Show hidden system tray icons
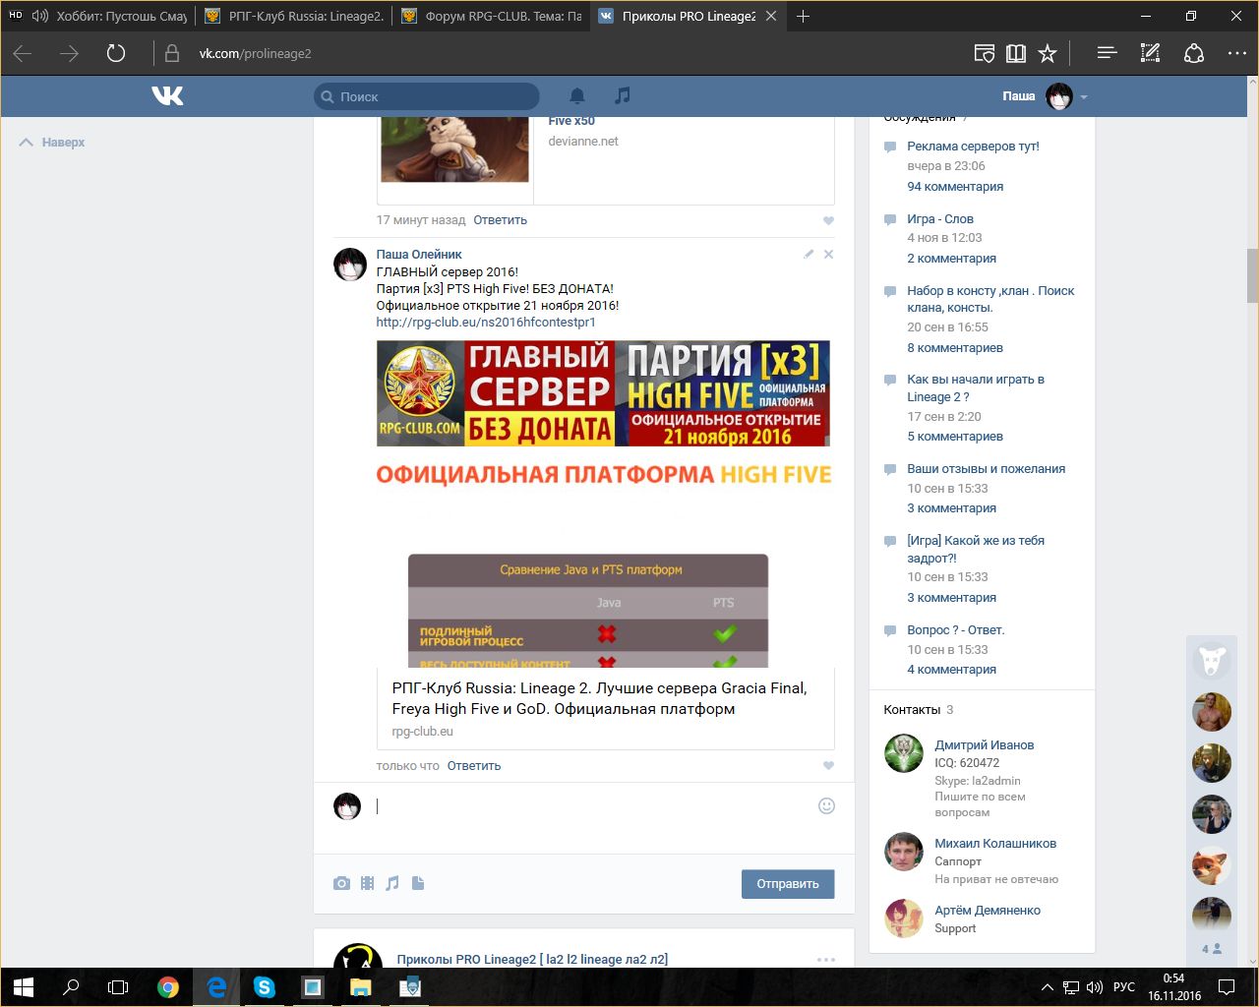Viewport: 1259px width, 1007px height. pyautogui.click(x=1048, y=987)
